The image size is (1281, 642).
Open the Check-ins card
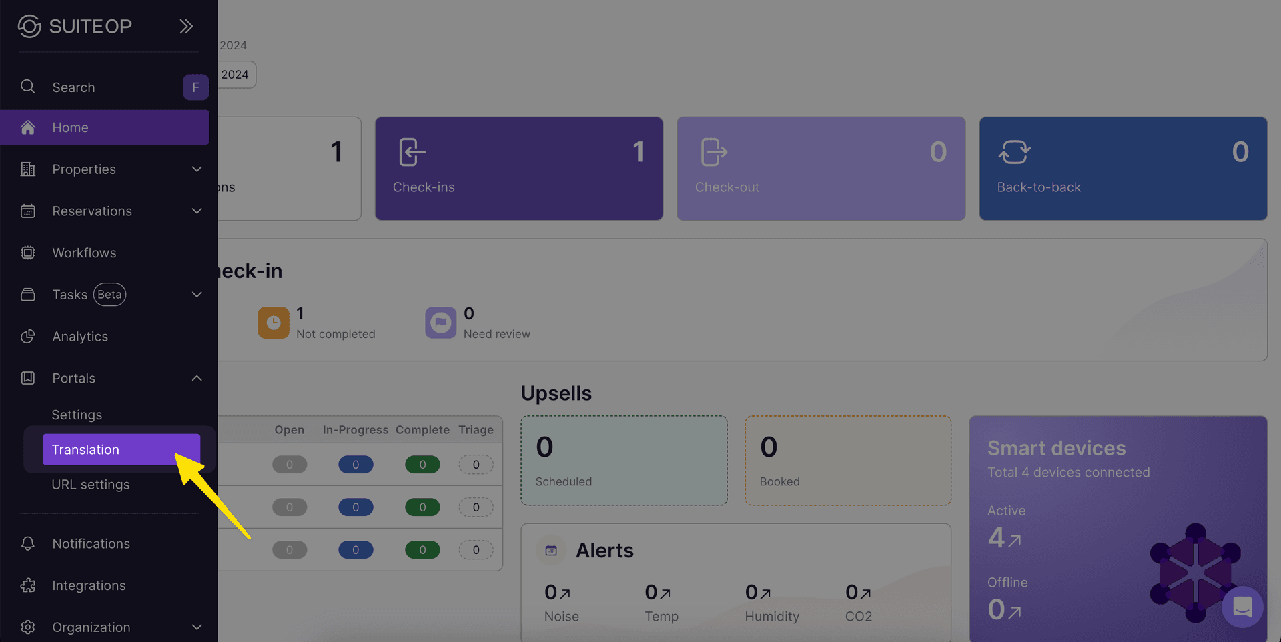[x=518, y=169]
